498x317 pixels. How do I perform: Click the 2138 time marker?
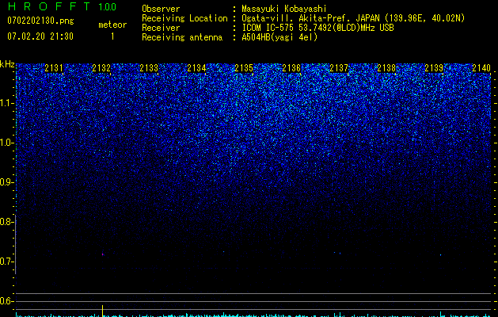(386, 68)
